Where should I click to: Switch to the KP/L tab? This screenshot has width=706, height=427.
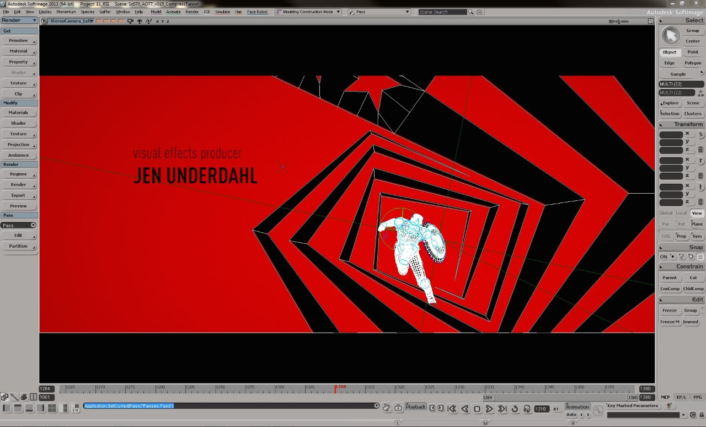681,397
